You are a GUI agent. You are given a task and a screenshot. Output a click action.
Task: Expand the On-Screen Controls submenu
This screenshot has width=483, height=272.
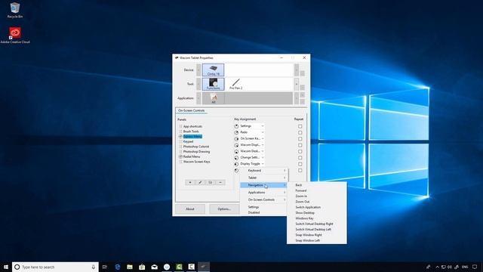pyautogui.click(x=263, y=199)
